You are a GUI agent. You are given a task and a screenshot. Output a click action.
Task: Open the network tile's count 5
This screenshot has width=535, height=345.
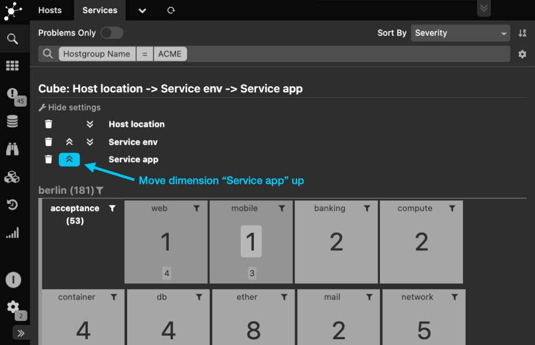(424, 330)
